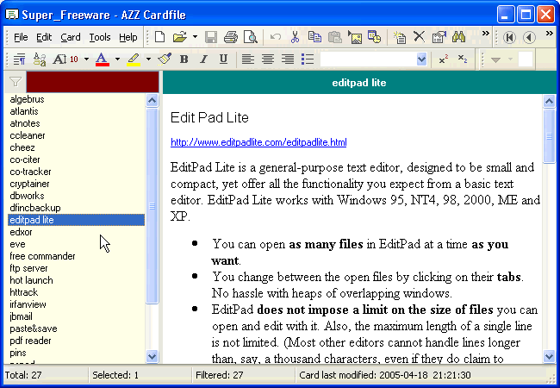
Task: Expand the navigation toolbar overflow chevron
Action: click(550, 34)
